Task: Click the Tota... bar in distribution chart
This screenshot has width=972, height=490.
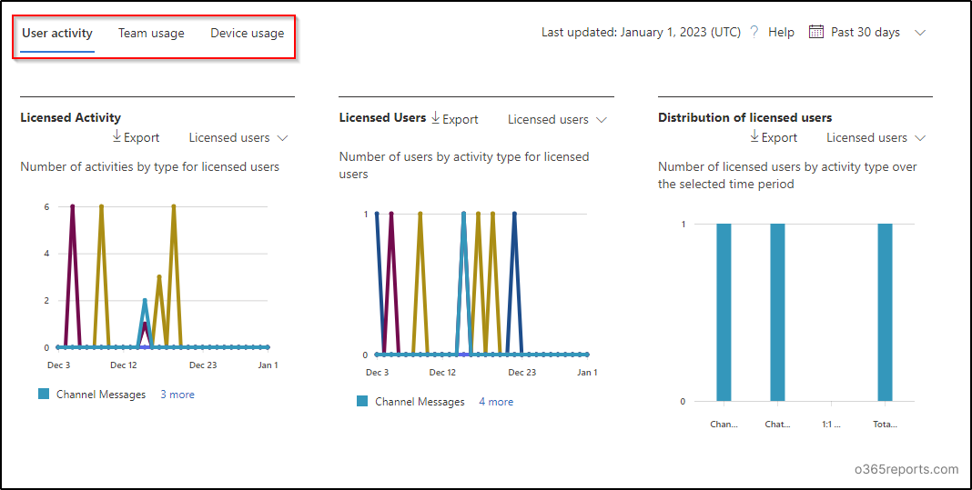Action: coord(885,312)
